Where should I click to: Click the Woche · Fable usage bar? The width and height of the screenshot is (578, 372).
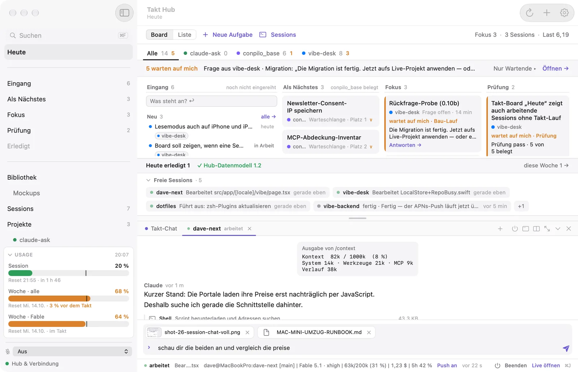tap(69, 324)
